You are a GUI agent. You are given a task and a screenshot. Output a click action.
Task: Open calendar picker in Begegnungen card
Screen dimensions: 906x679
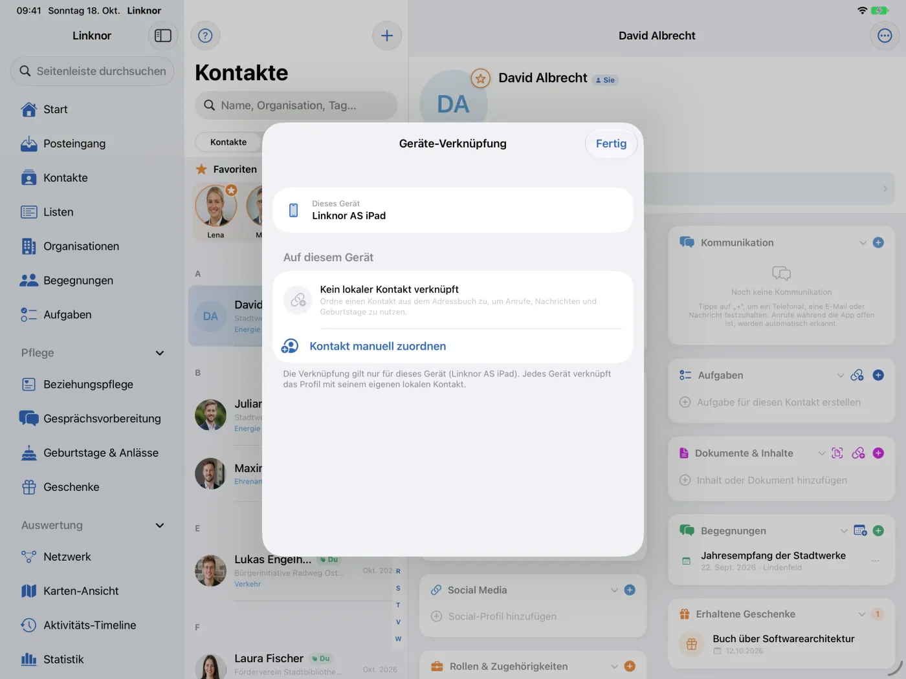pyautogui.click(x=860, y=531)
